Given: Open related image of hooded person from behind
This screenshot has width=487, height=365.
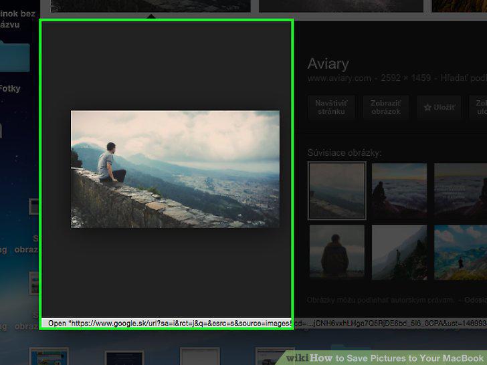Looking at the screenshot, I should pyautogui.click(x=337, y=252).
